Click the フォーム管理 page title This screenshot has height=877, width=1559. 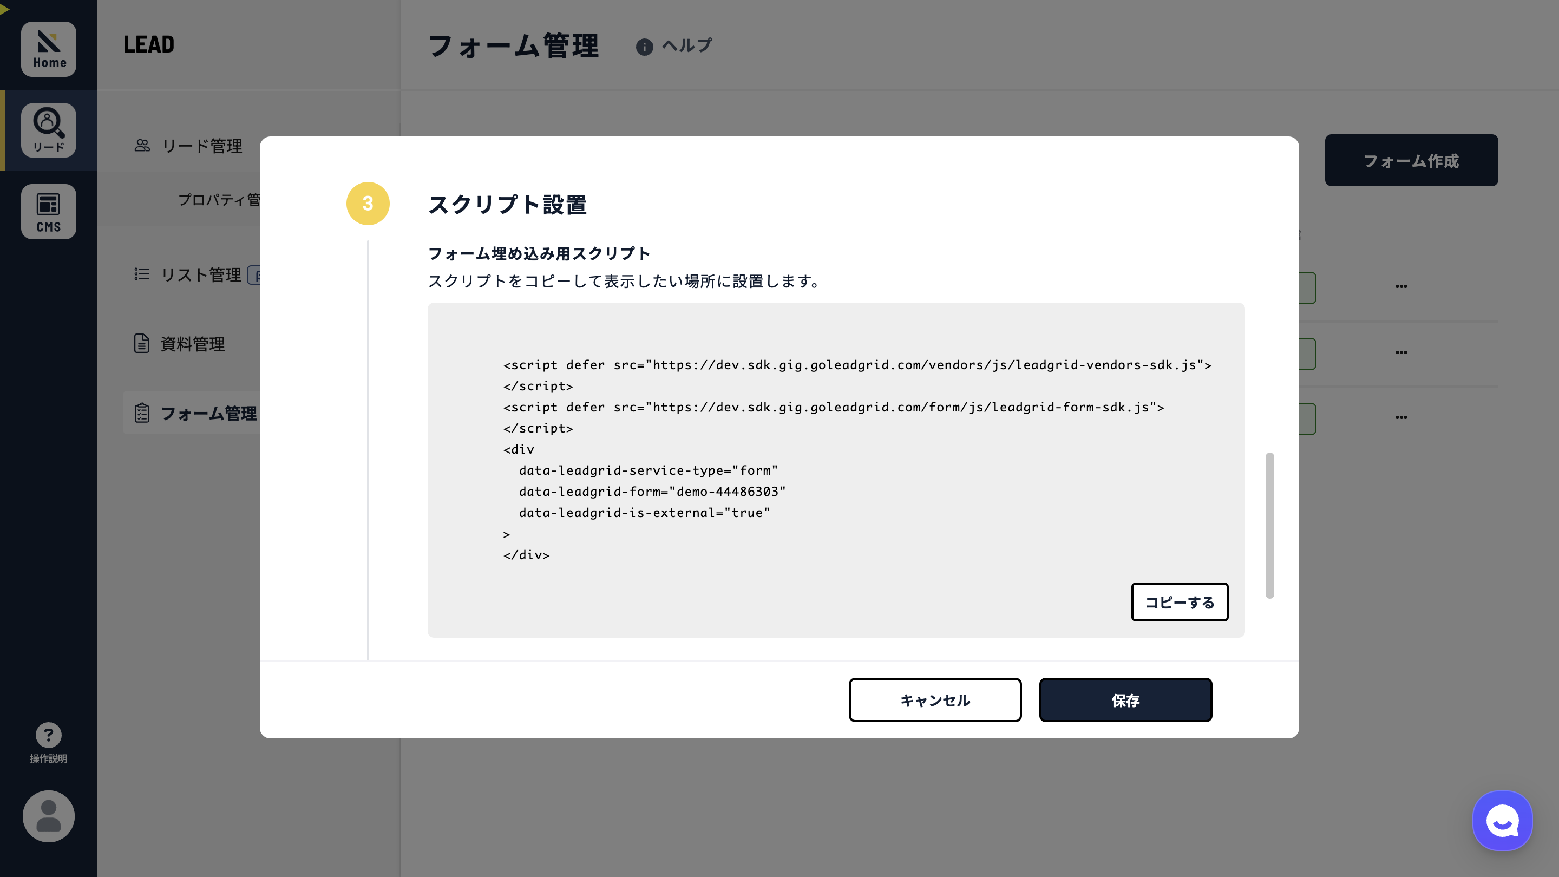(x=514, y=46)
